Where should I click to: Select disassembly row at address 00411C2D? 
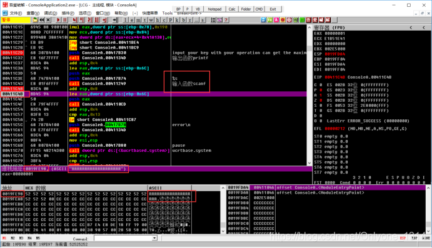[154, 53]
